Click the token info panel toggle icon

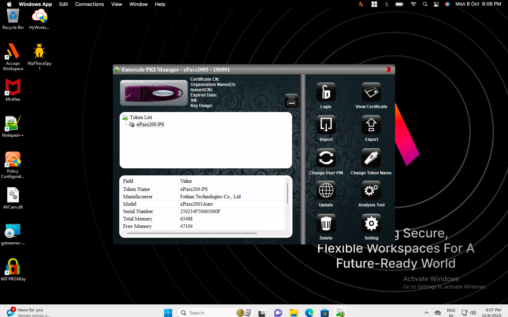click(x=291, y=101)
